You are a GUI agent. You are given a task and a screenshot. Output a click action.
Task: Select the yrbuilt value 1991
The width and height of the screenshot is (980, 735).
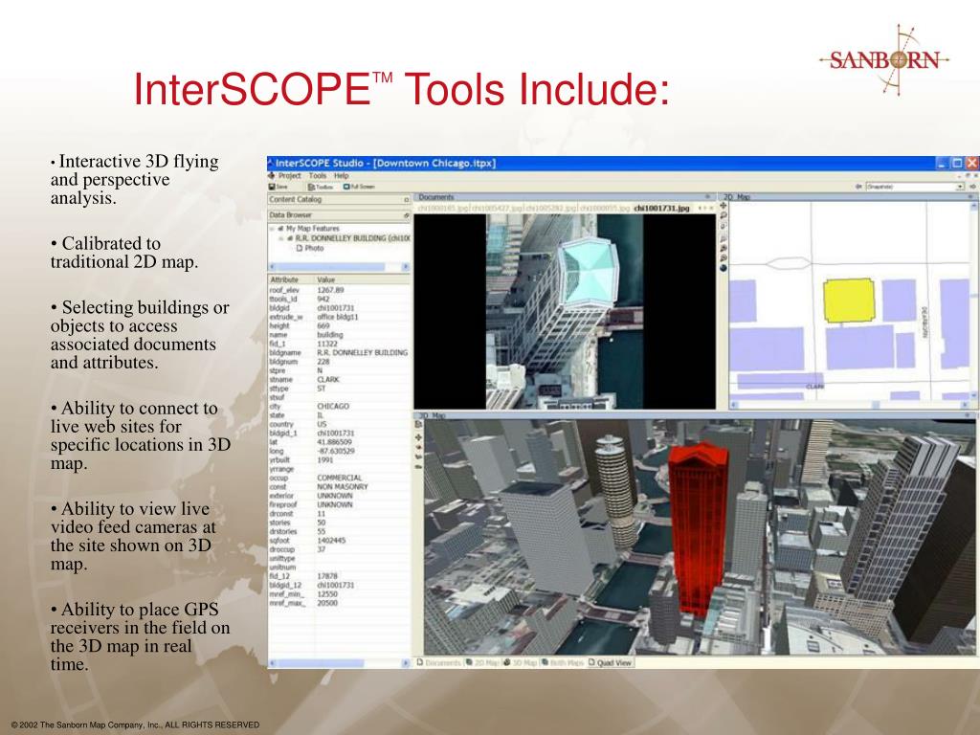[325, 460]
